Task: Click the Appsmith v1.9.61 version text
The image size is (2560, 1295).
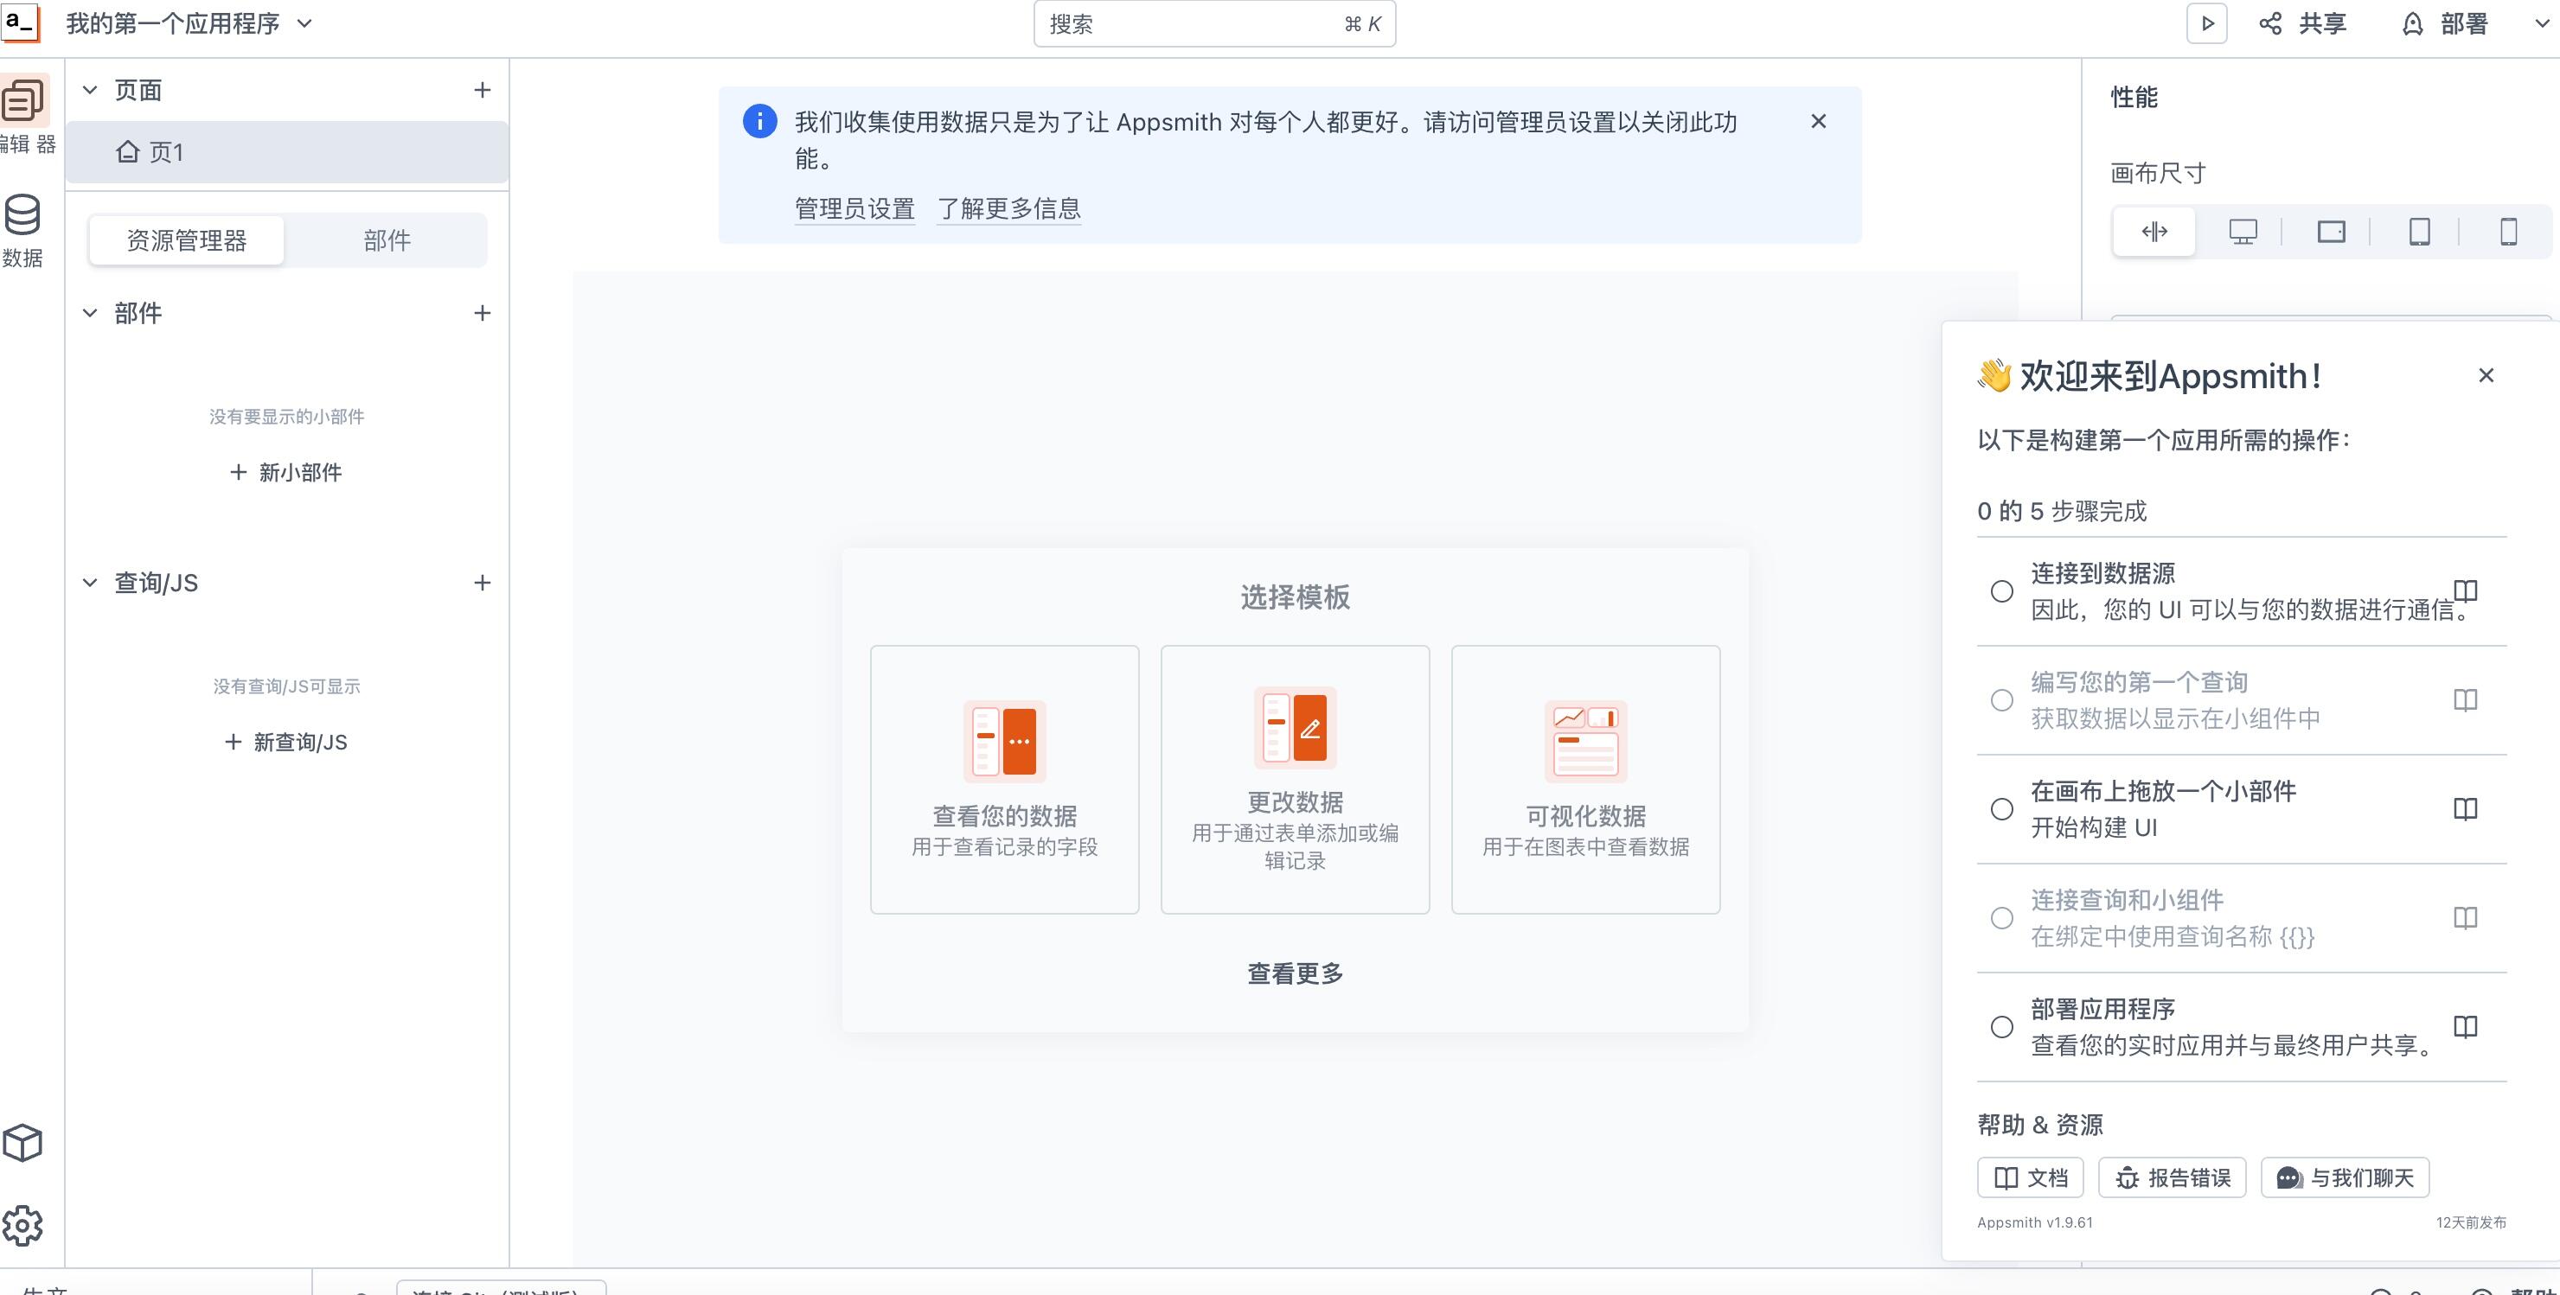Action: pos(2035,1222)
